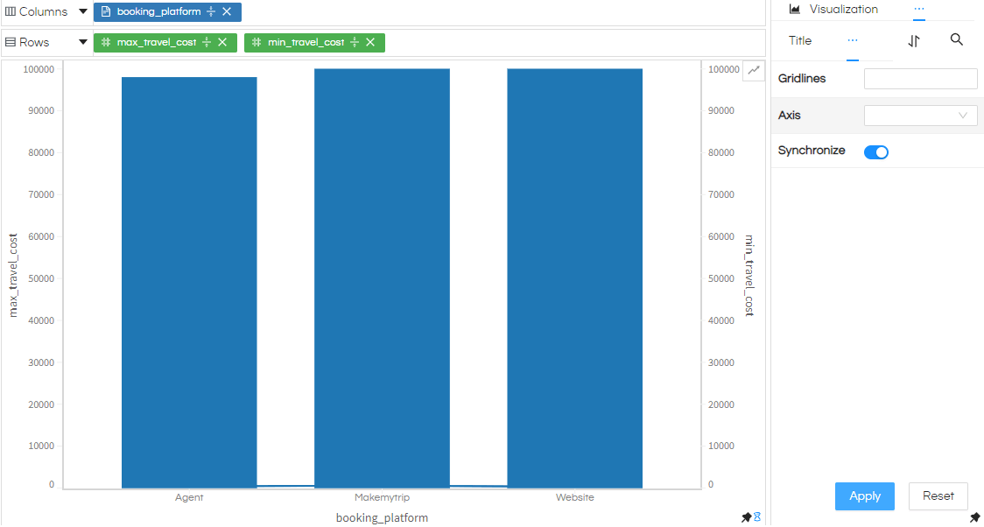This screenshot has height=527, width=984.
Task: Click the line-chart trend icon above chart
Action: (x=754, y=70)
